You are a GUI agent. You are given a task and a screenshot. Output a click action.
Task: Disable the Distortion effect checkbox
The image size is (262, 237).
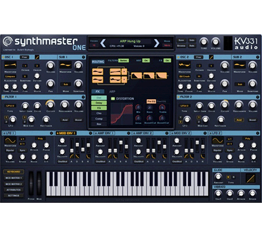pyautogui.click(x=113, y=99)
